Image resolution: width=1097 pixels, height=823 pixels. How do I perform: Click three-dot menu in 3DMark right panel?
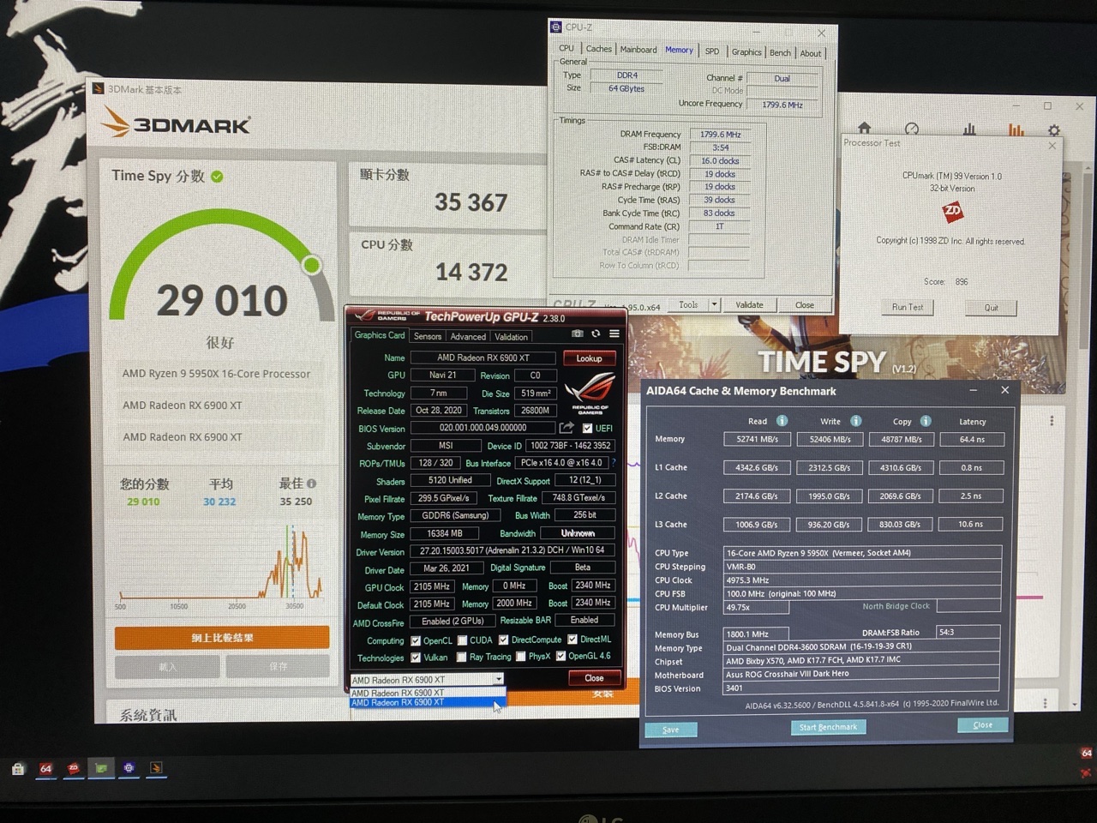coord(1052,421)
